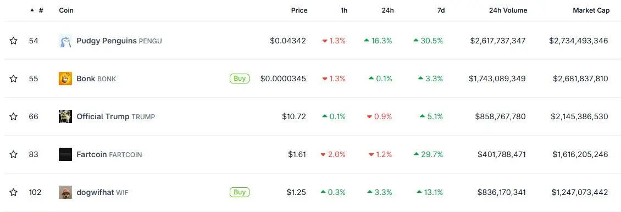Viewport: 621px width, 212px height.
Task: Sort by the Price column header
Action: [x=300, y=10]
